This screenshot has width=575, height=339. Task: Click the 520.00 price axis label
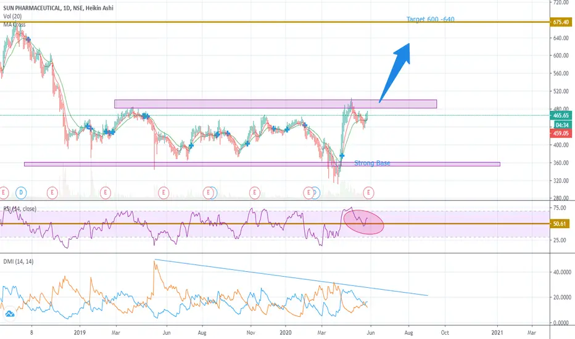tap(561, 91)
